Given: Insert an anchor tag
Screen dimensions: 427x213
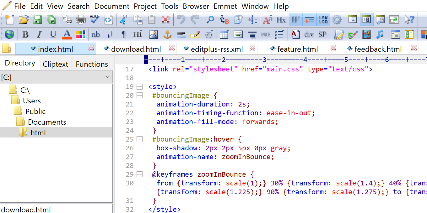Looking at the screenshot, I should (x=167, y=34).
